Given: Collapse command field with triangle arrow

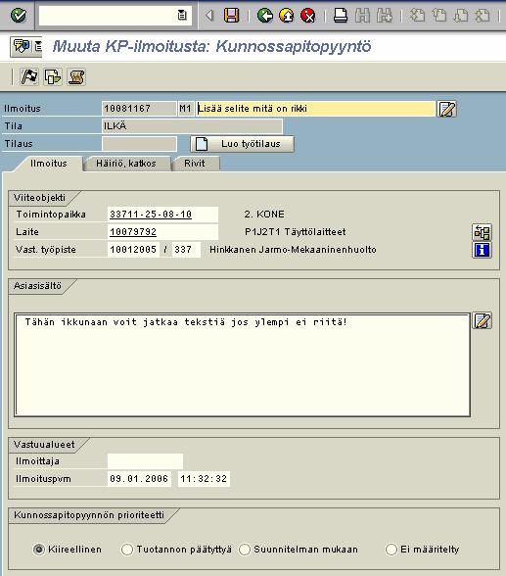Looking at the screenshot, I should 209,16.
